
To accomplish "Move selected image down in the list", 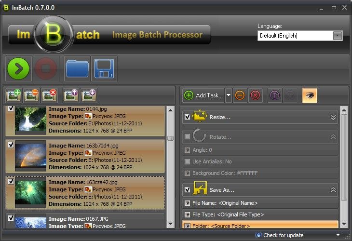I will pos(89,95).
